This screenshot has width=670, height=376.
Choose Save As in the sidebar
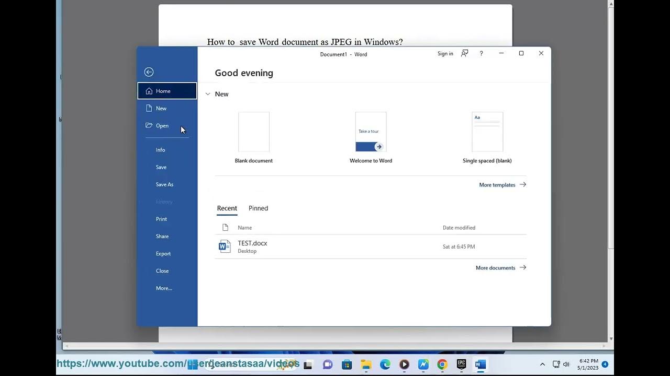(x=167, y=184)
